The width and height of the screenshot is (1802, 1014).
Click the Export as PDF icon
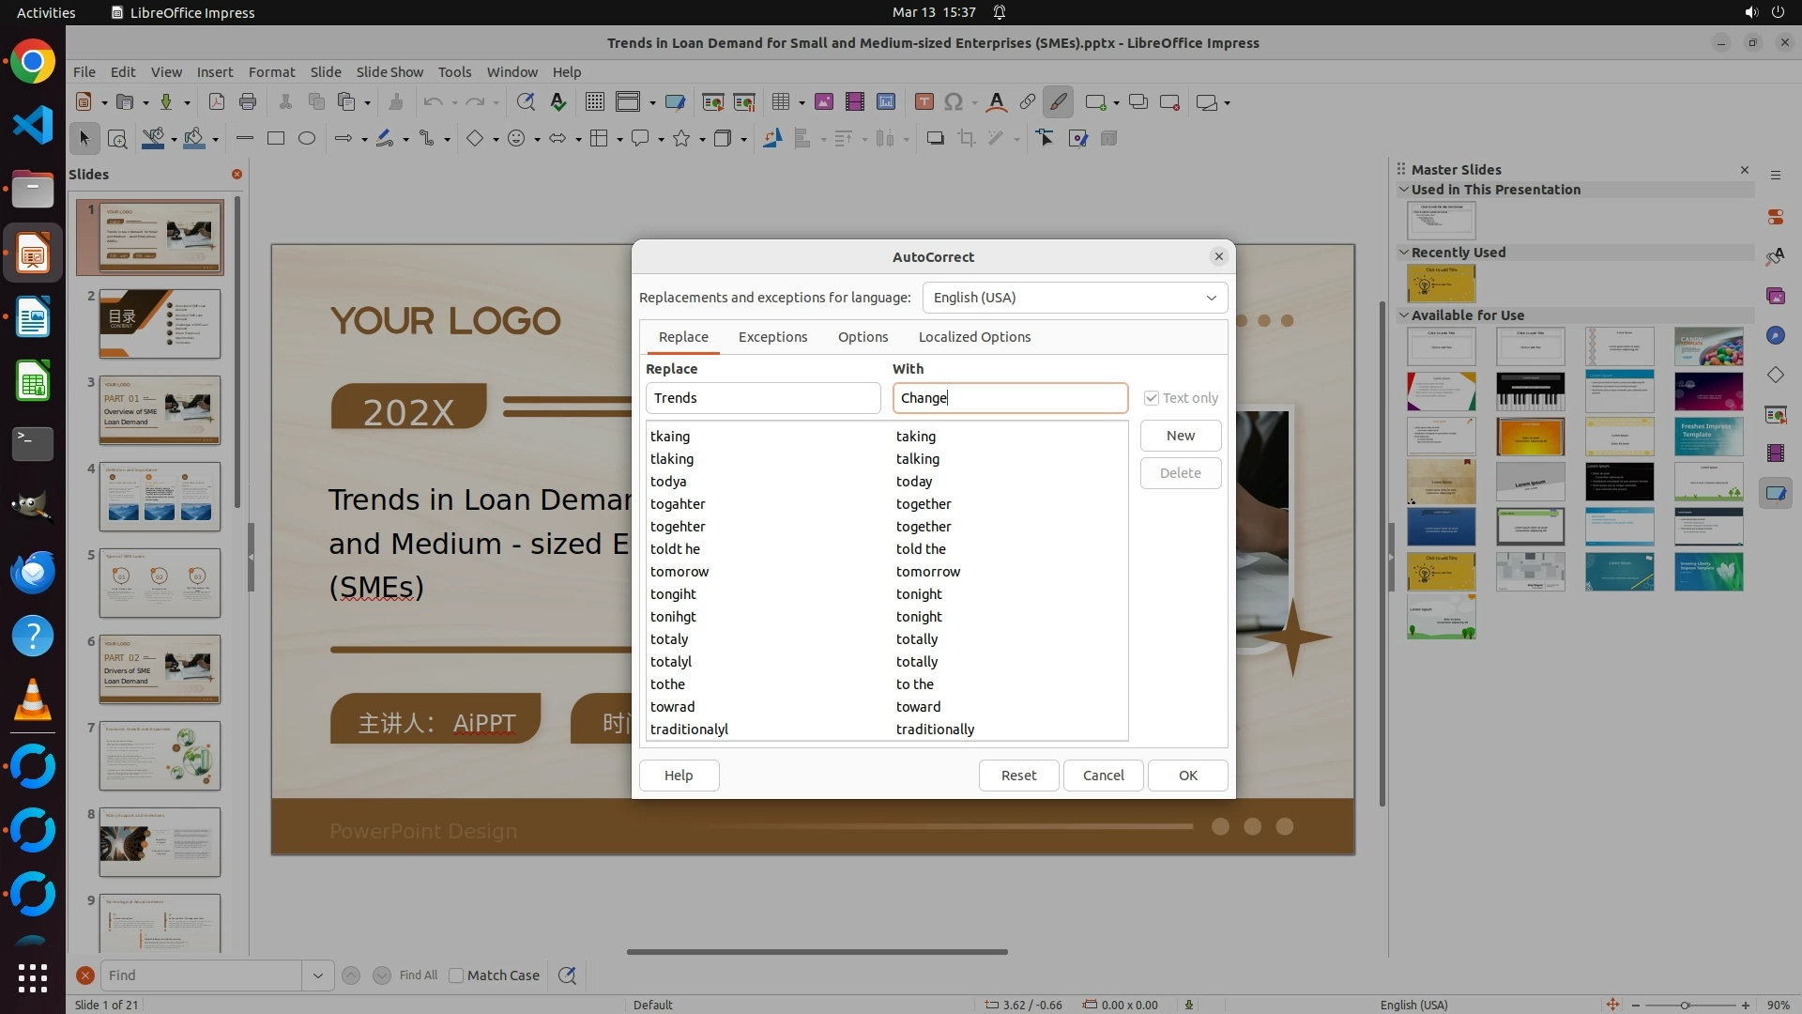click(x=217, y=102)
